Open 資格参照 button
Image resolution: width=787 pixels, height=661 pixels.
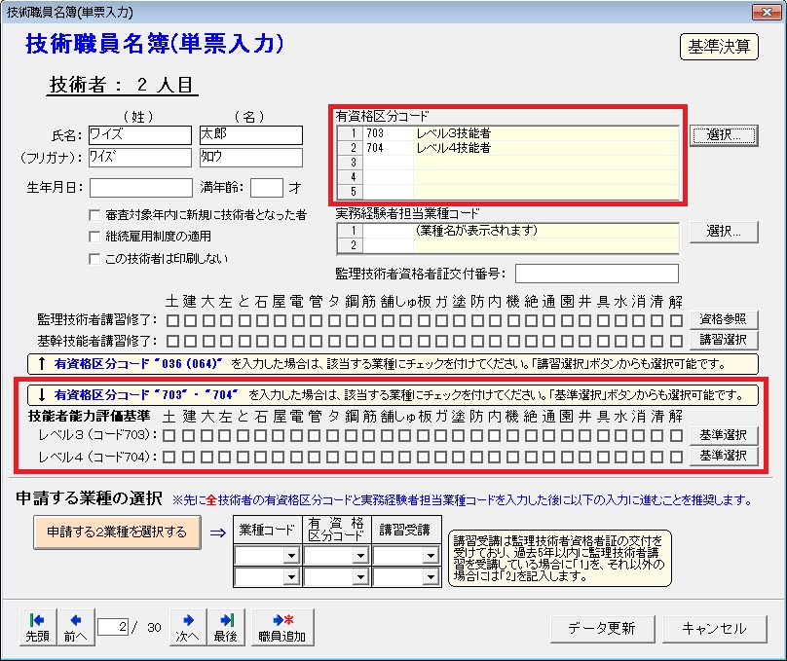724,319
